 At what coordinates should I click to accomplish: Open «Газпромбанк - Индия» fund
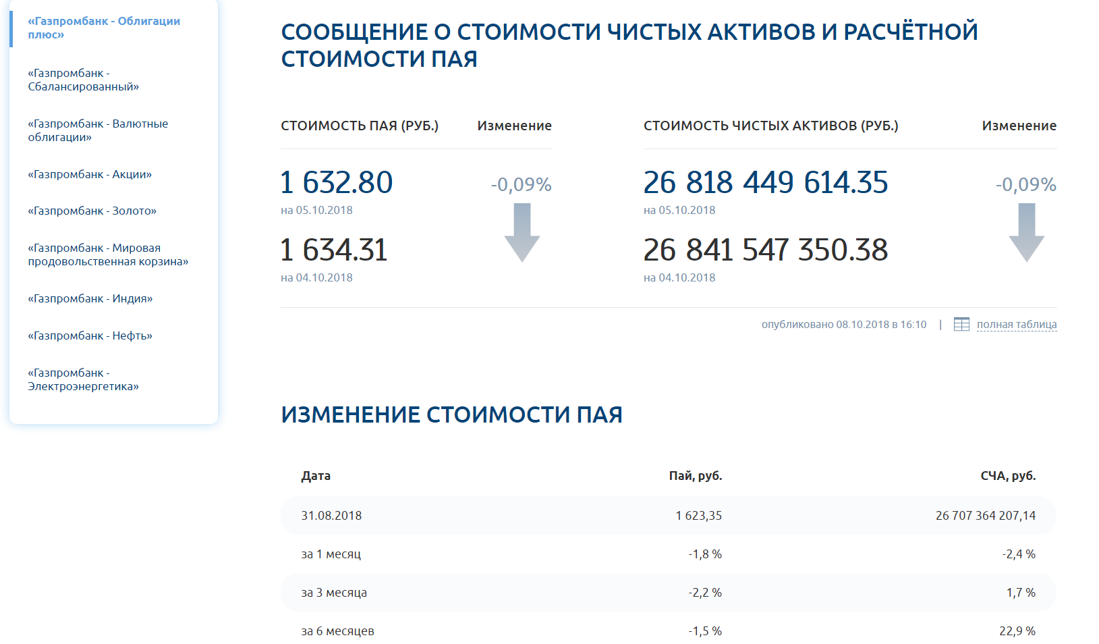[x=90, y=298]
